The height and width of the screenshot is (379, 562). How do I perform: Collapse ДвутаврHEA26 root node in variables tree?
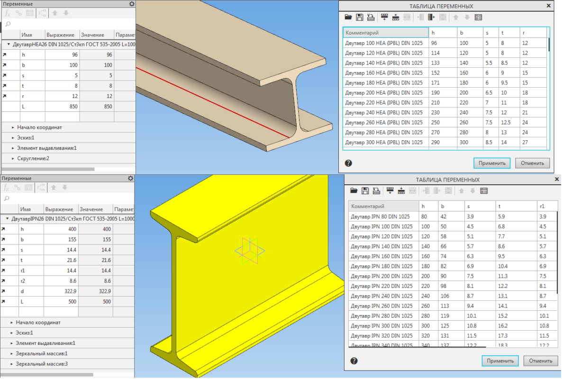click(x=9, y=45)
